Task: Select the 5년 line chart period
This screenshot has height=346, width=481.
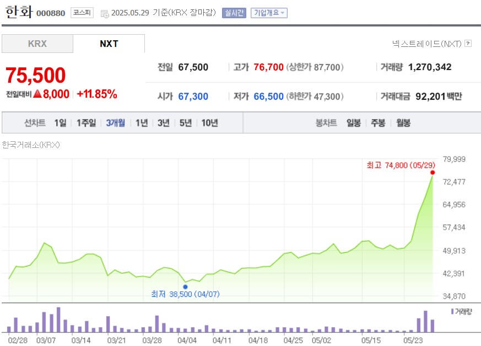Action: click(x=186, y=123)
